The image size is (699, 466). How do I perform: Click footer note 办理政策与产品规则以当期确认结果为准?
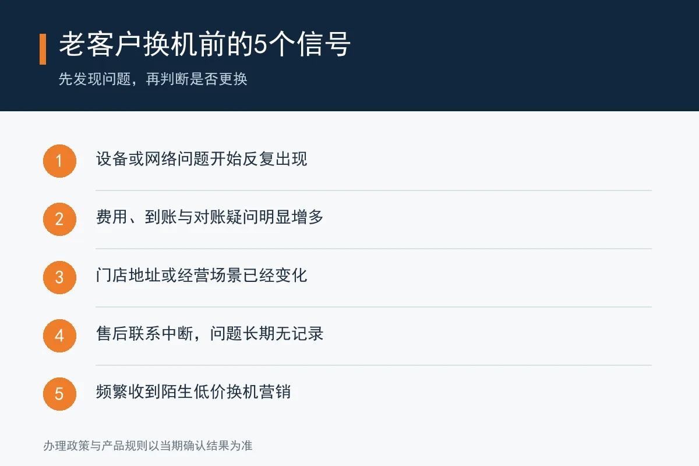(148, 446)
